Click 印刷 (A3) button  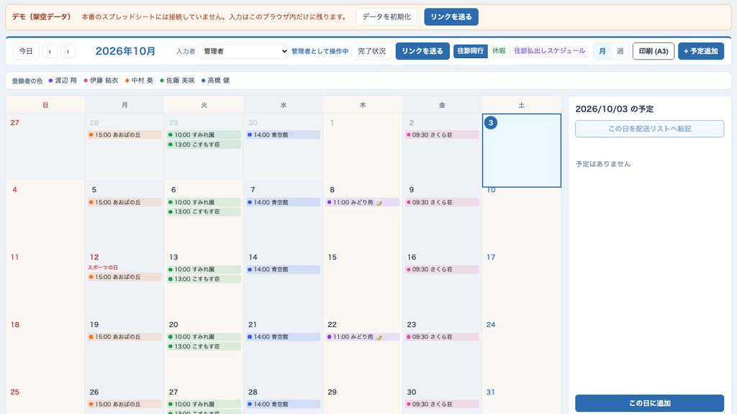point(654,51)
